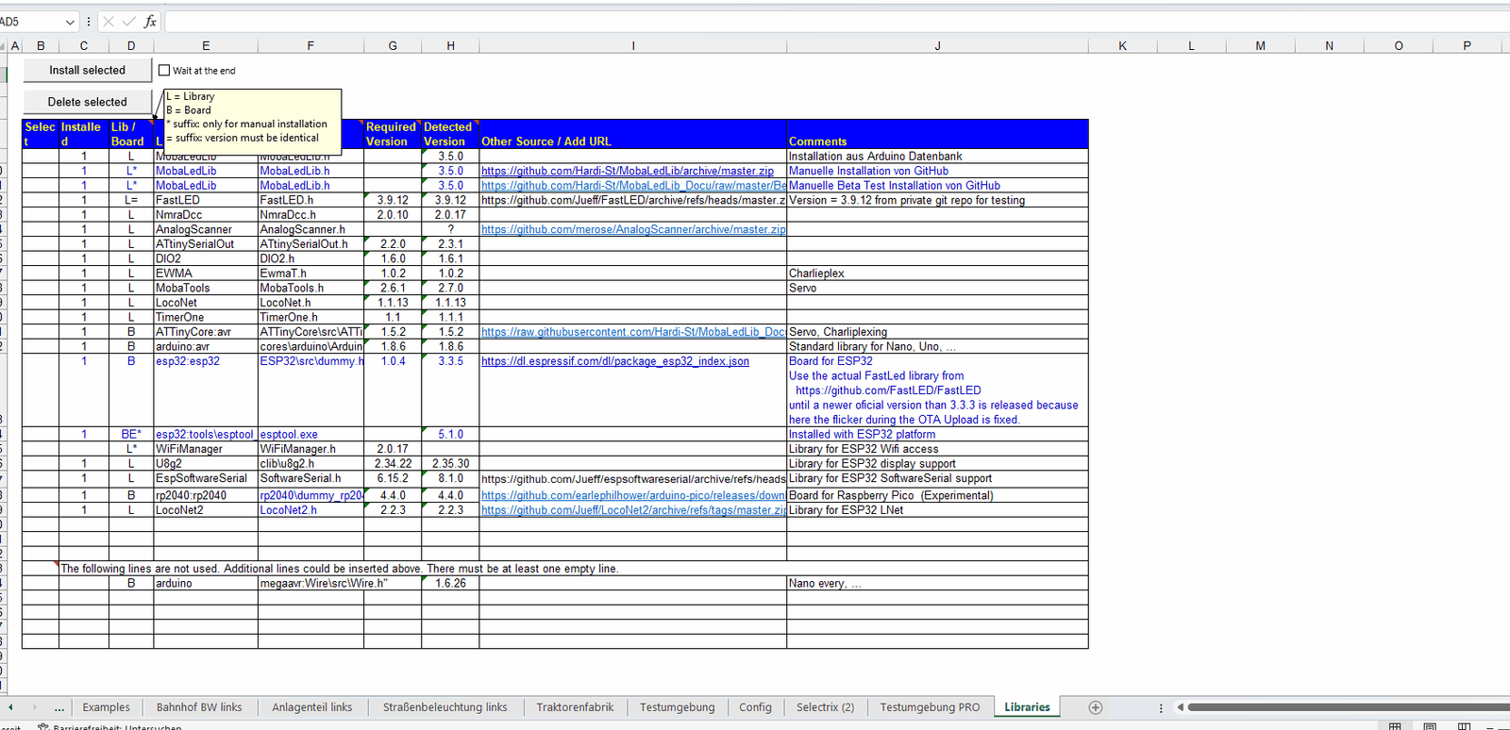Add a new sheet with plus icon

click(1096, 707)
